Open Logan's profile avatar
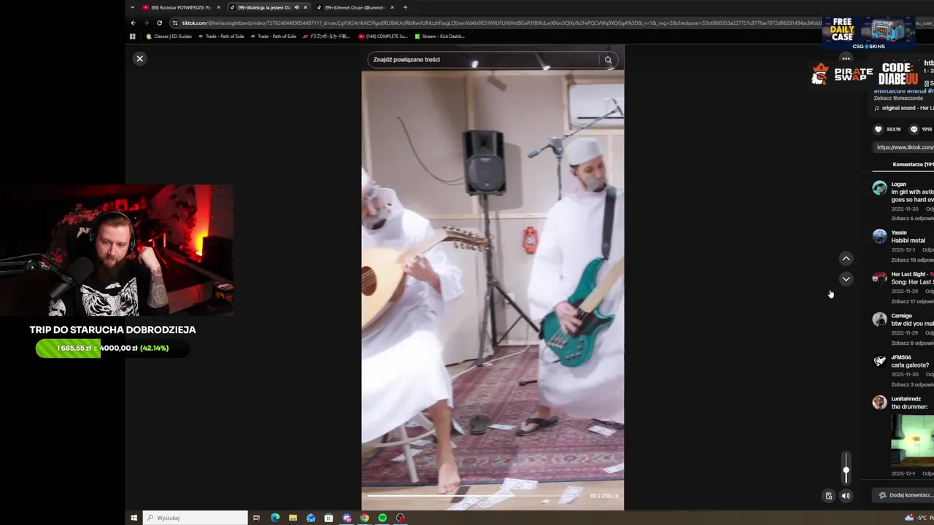 click(x=879, y=188)
